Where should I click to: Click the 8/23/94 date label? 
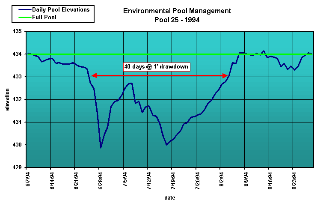294,181
